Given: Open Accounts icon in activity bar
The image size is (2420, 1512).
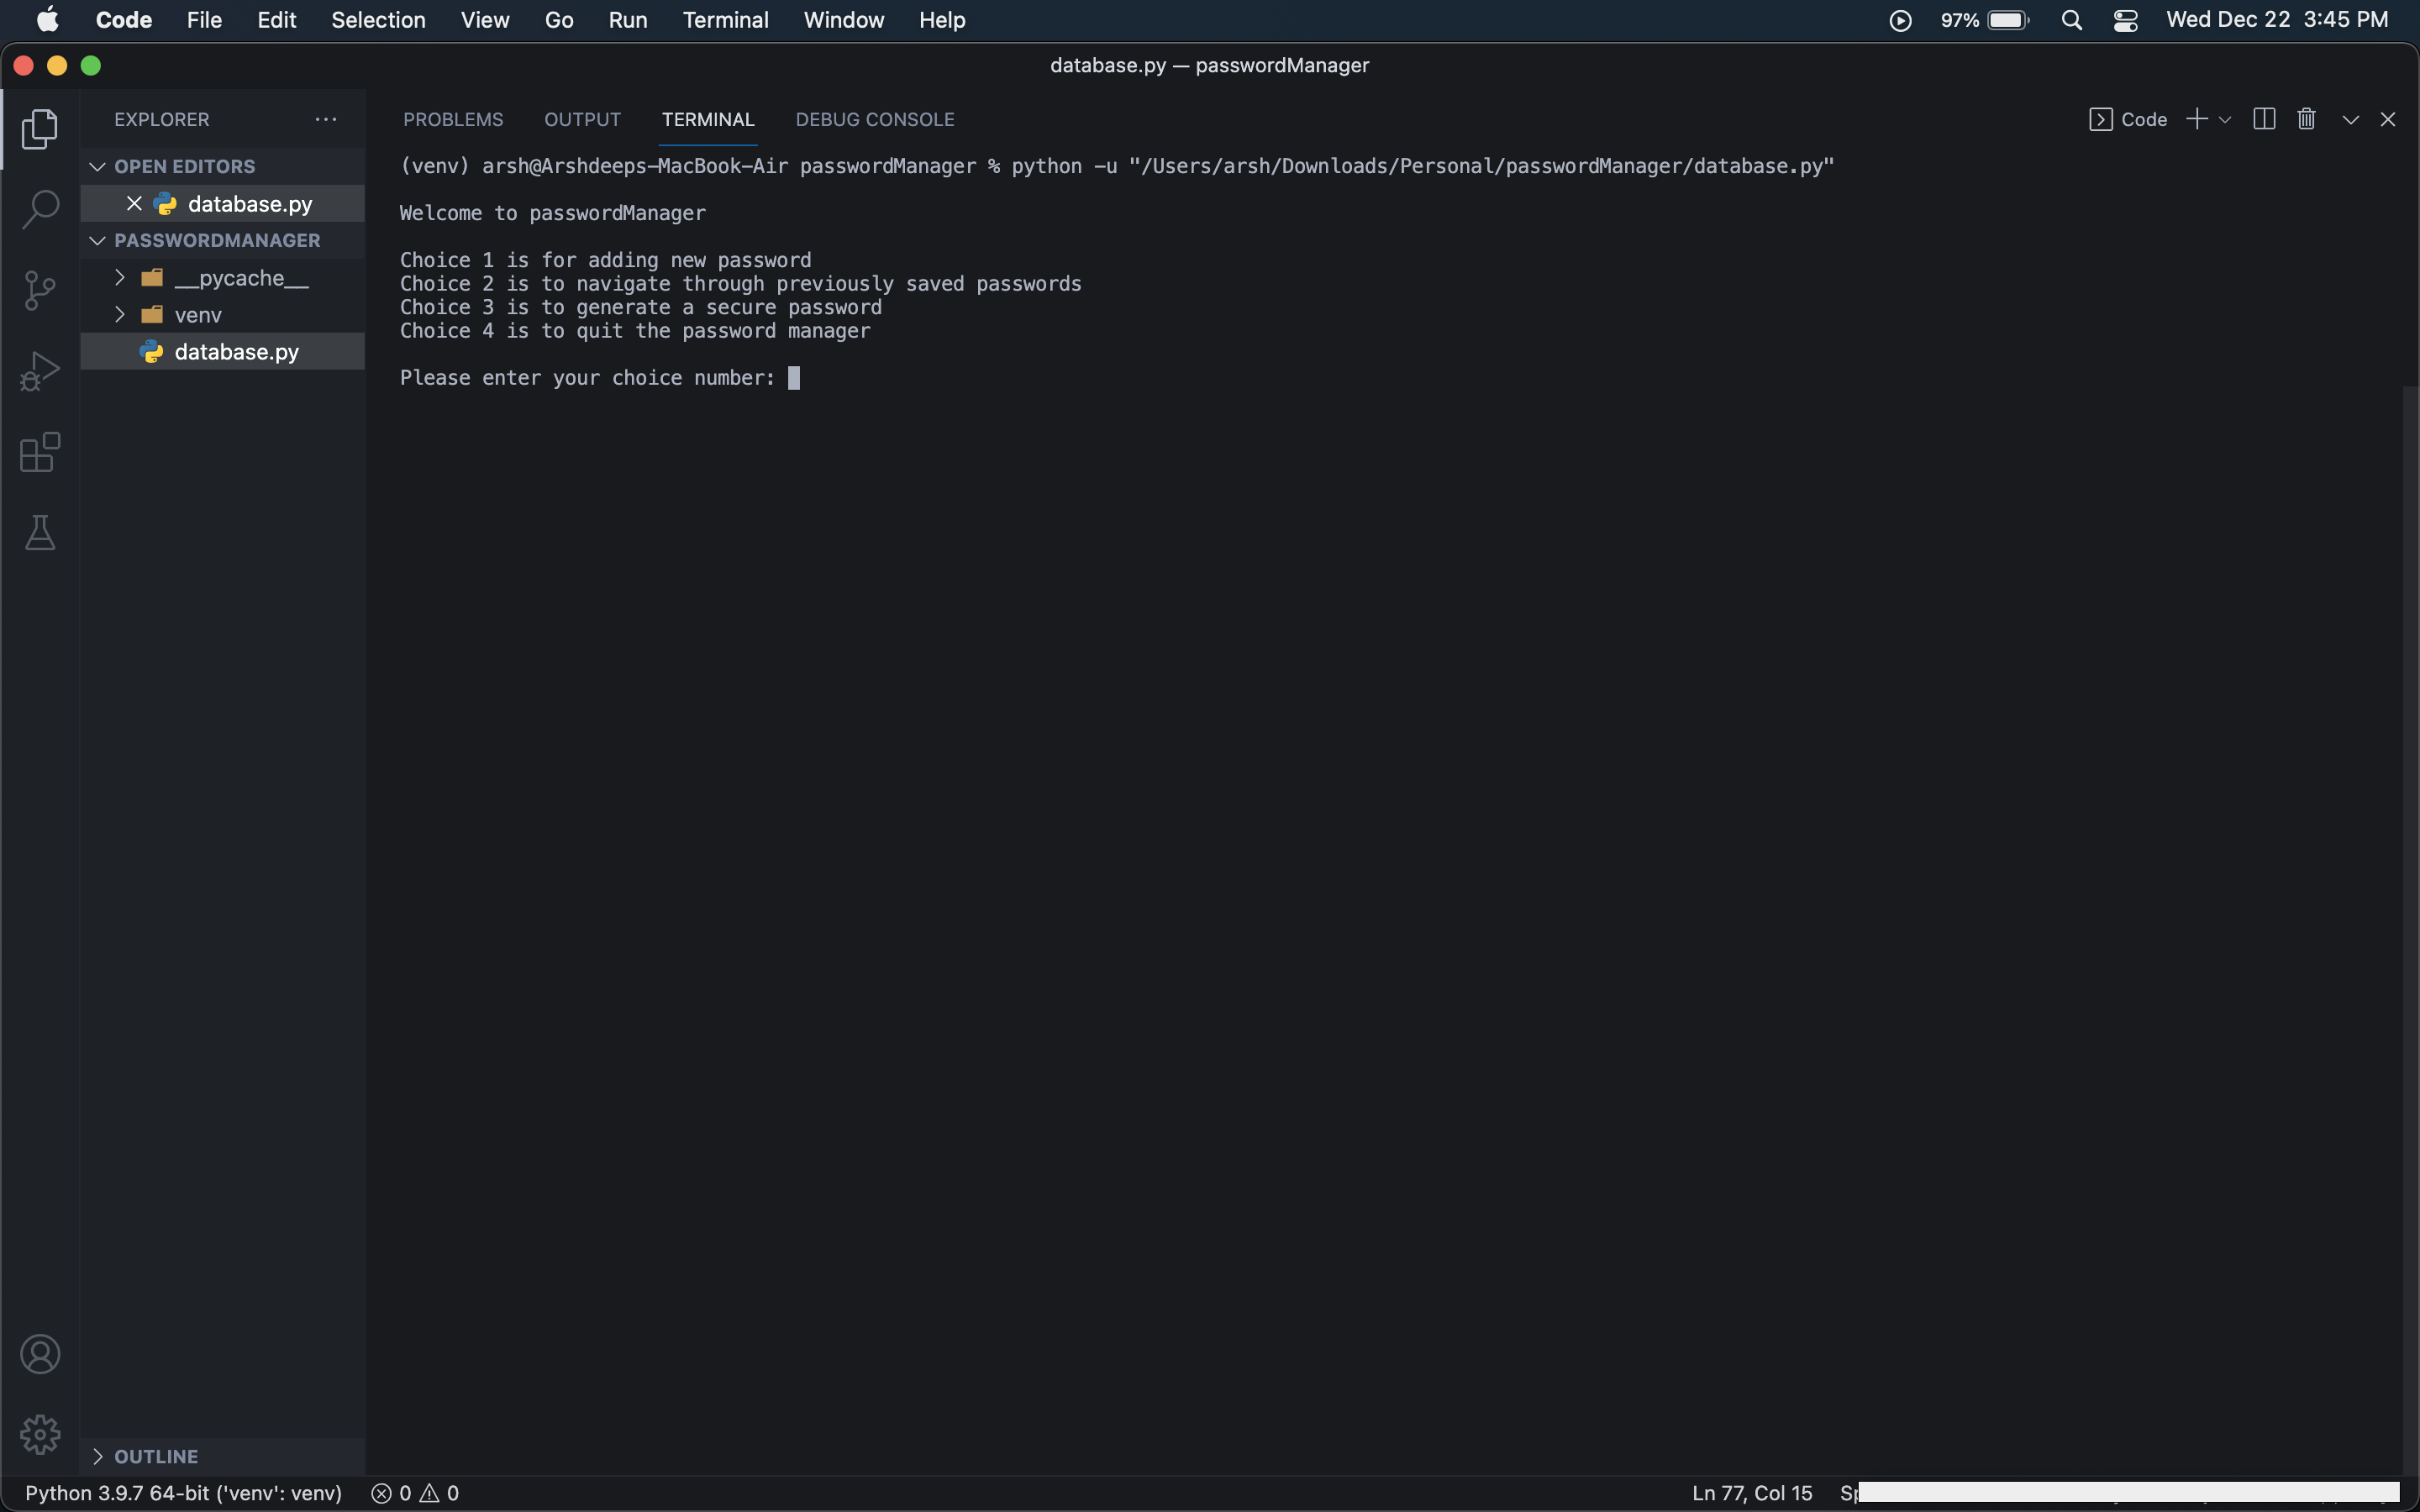Looking at the screenshot, I should (x=40, y=1354).
